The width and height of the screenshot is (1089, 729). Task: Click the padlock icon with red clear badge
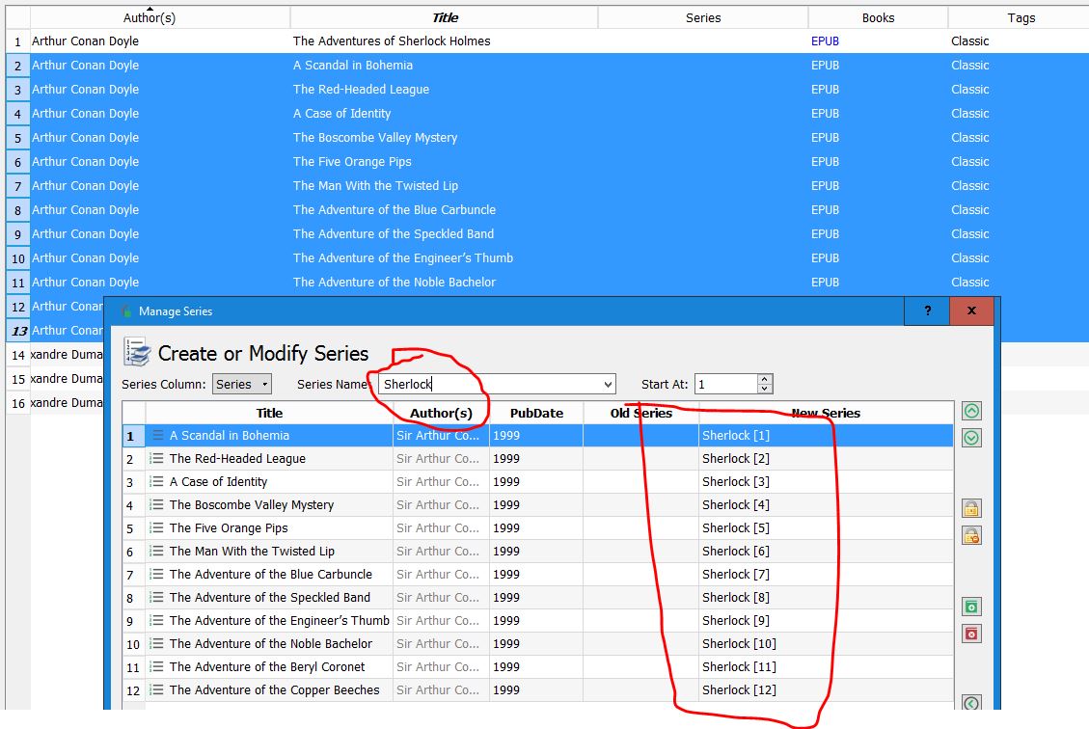(971, 536)
